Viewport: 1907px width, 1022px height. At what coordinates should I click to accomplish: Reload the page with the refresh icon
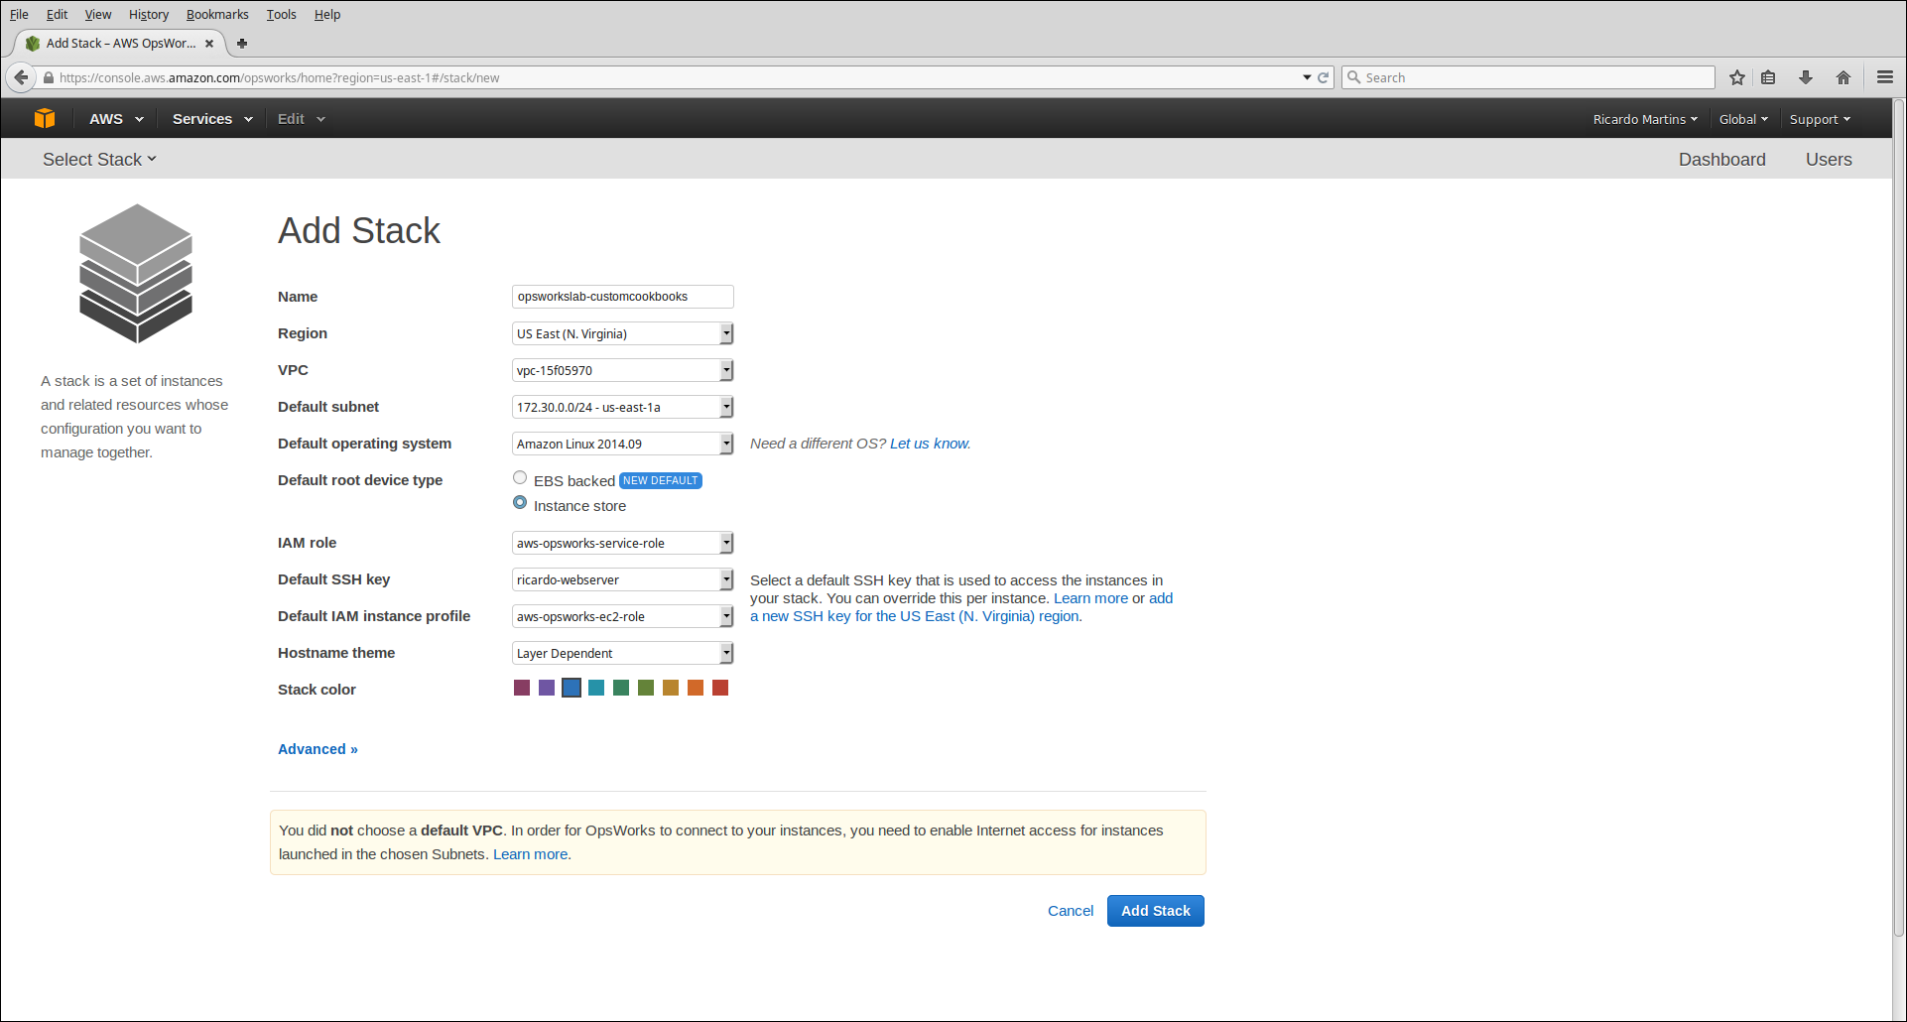click(x=1323, y=77)
